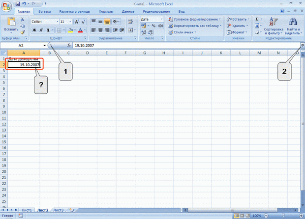Switch to the Лист3 sheet tab
The height and width of the screenshot is (219, 305).
pos(59,210)
